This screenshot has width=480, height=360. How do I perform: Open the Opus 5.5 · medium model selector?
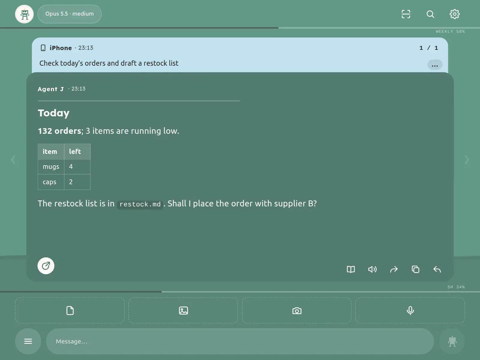70,14
